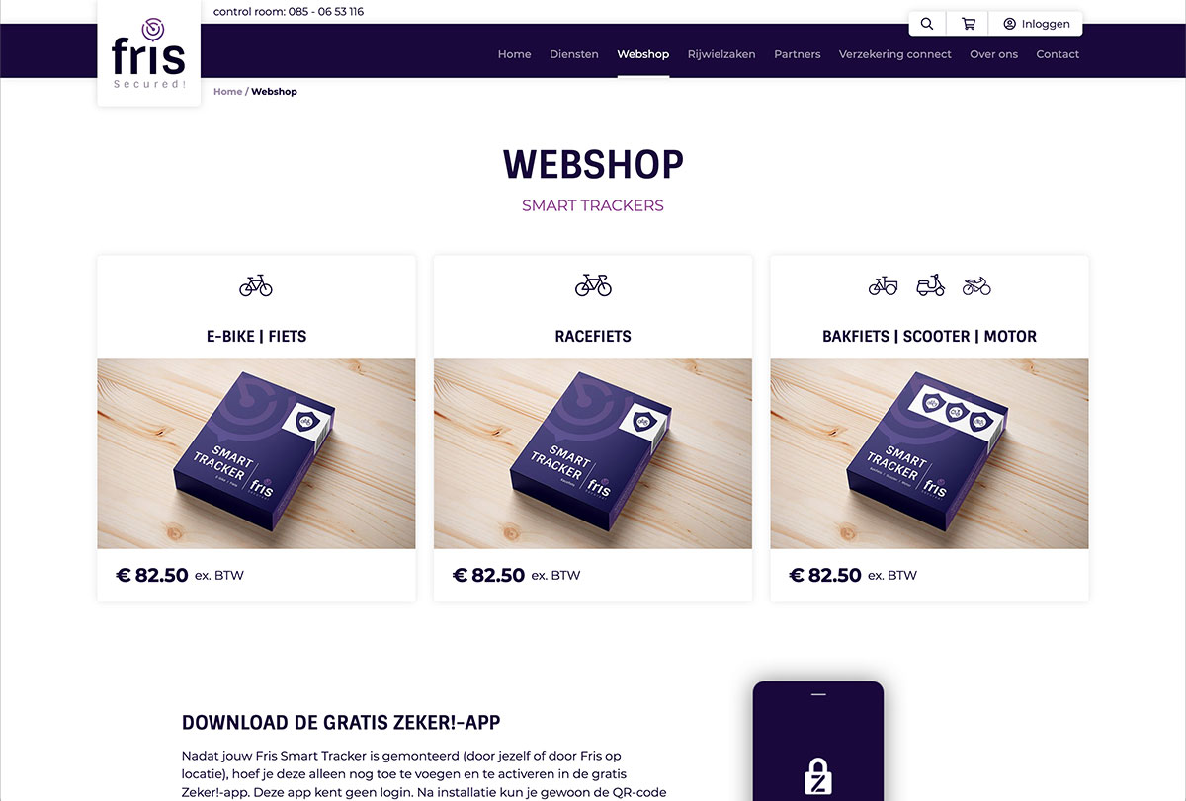This screenshot has width=1186, height=801.
Task: Click the Home breadcrumb link
Action: [x=227, y=92]
